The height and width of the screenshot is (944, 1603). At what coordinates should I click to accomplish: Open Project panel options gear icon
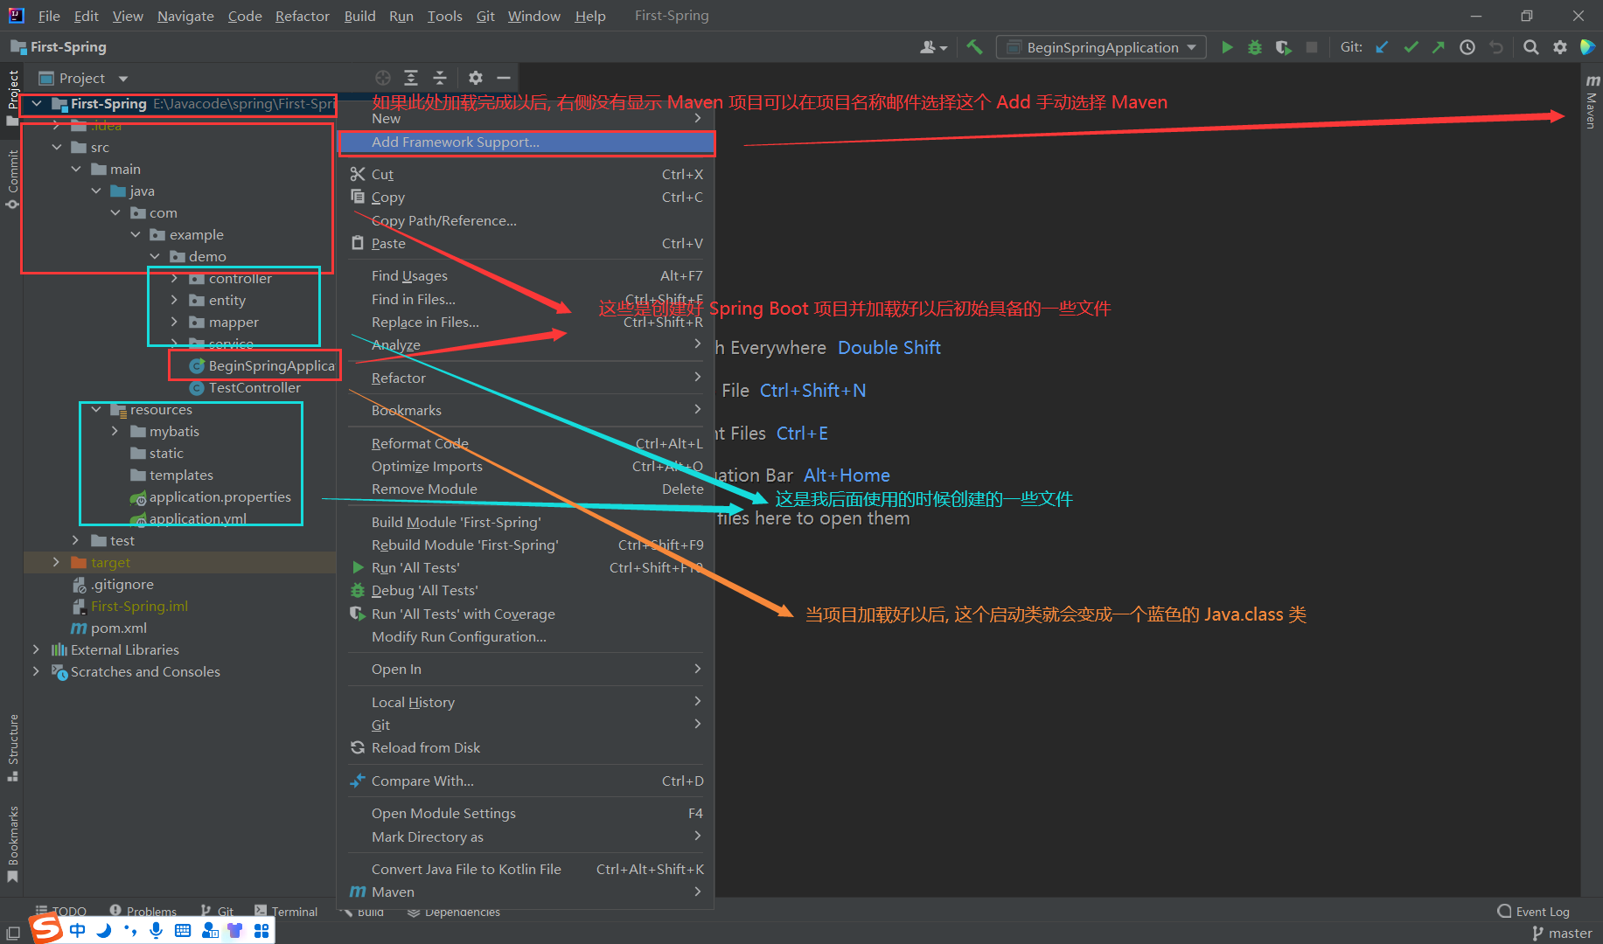[x=476, y=78]
